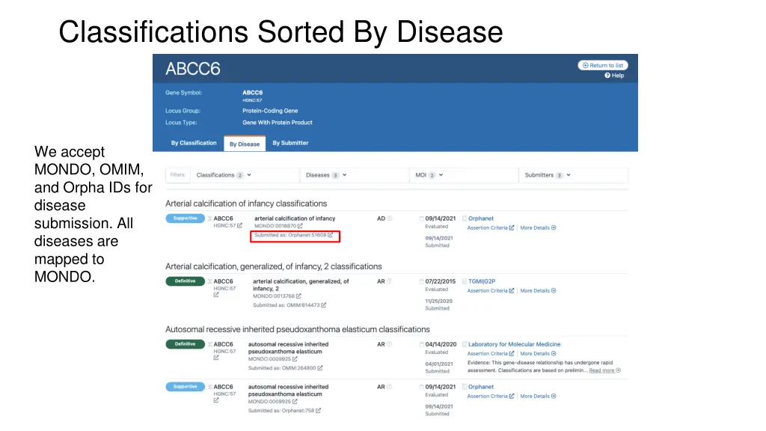This screenshot has height=431, width=766.
Task: Click the Return to list button
Action: click(x=603, y=65)
